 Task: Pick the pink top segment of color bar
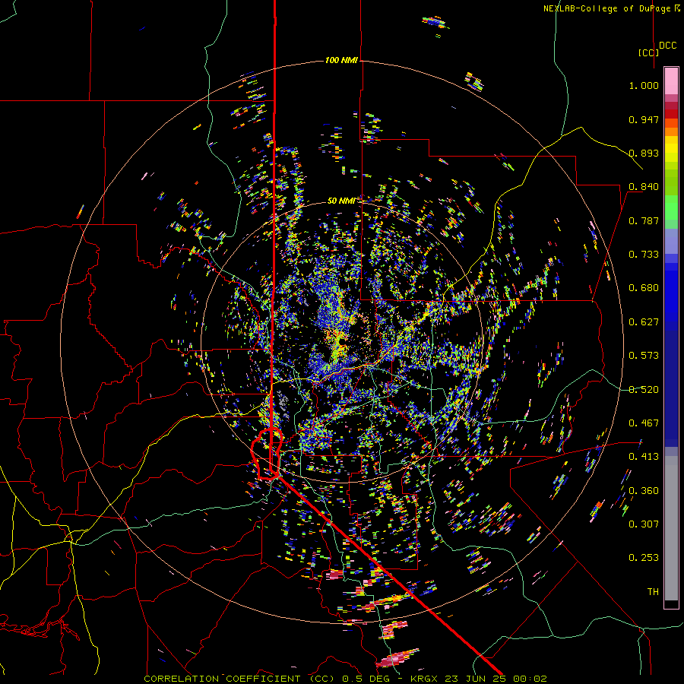(671, 81)
